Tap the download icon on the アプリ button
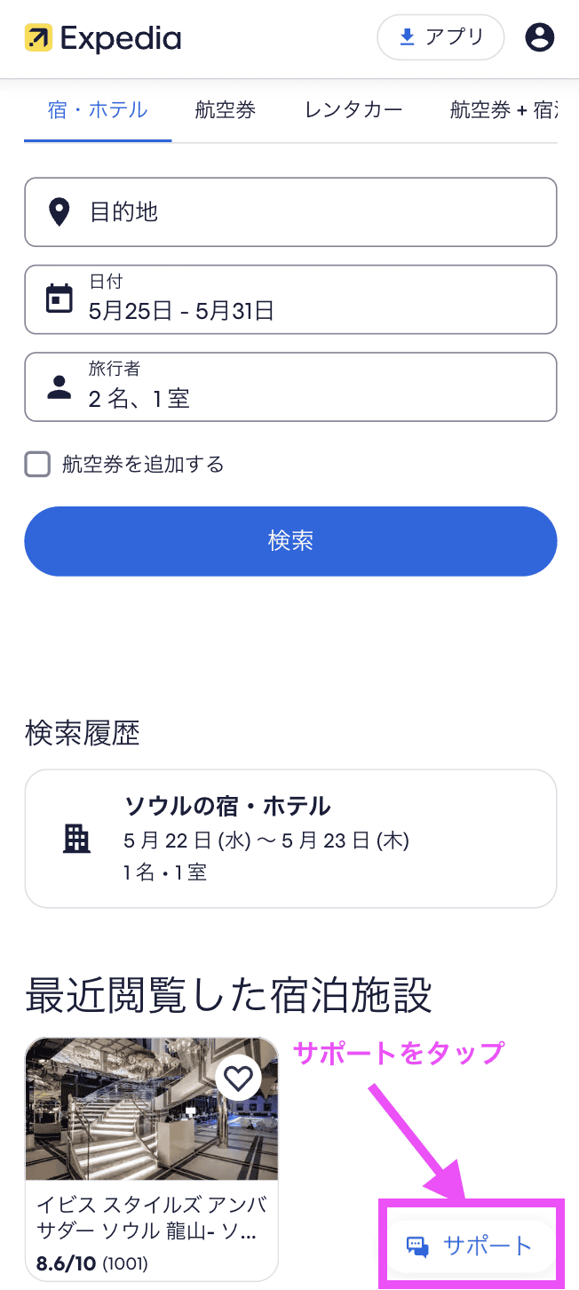 tap(407, 36)
